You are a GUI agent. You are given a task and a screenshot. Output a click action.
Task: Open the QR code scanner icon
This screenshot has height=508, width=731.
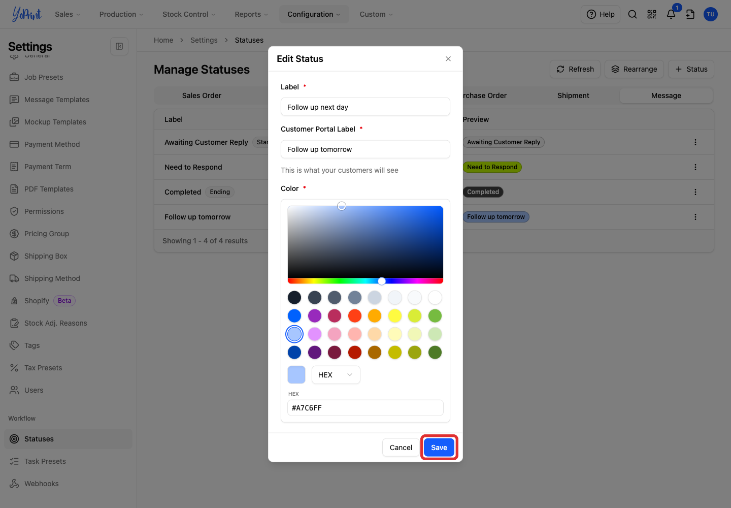(x=652, y=14)
